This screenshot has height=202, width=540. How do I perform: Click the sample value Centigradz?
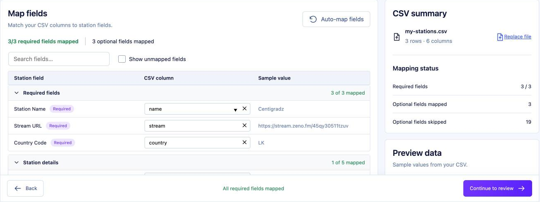click(271, 109)
